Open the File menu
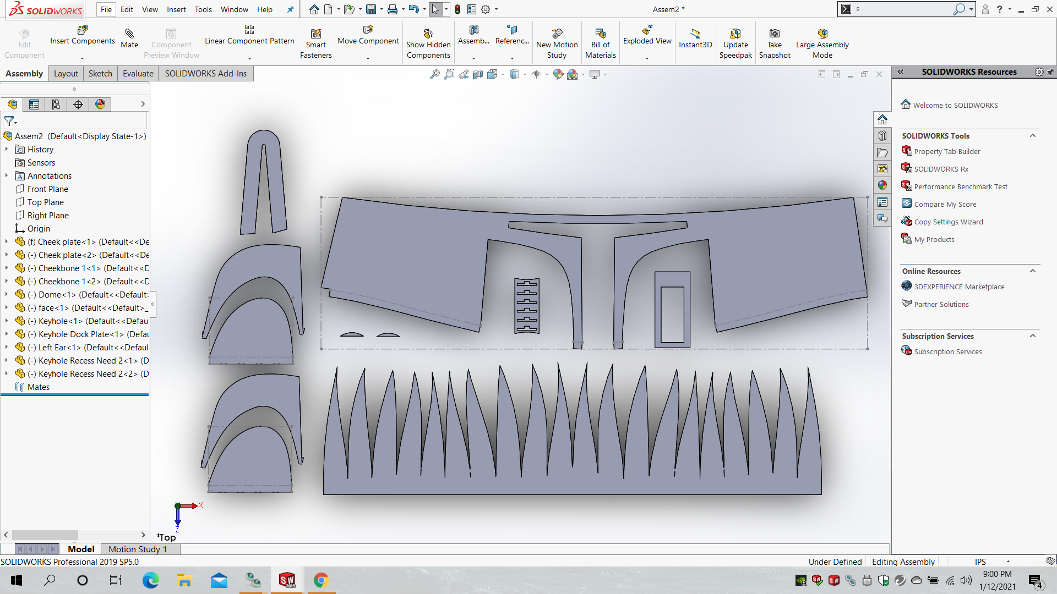Viewport: 1057px width, 594px height. [x=106, y=9]
